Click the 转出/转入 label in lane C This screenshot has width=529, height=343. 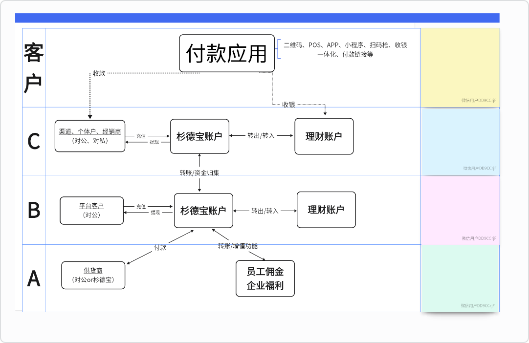(x=261, y=135)
